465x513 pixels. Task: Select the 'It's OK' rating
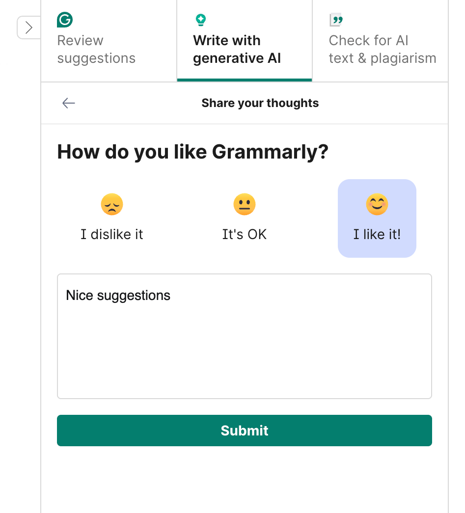click(x=244, y=218)
